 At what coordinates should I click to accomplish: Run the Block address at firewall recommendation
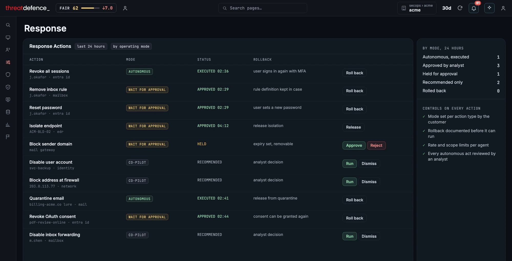coord(349,182)
